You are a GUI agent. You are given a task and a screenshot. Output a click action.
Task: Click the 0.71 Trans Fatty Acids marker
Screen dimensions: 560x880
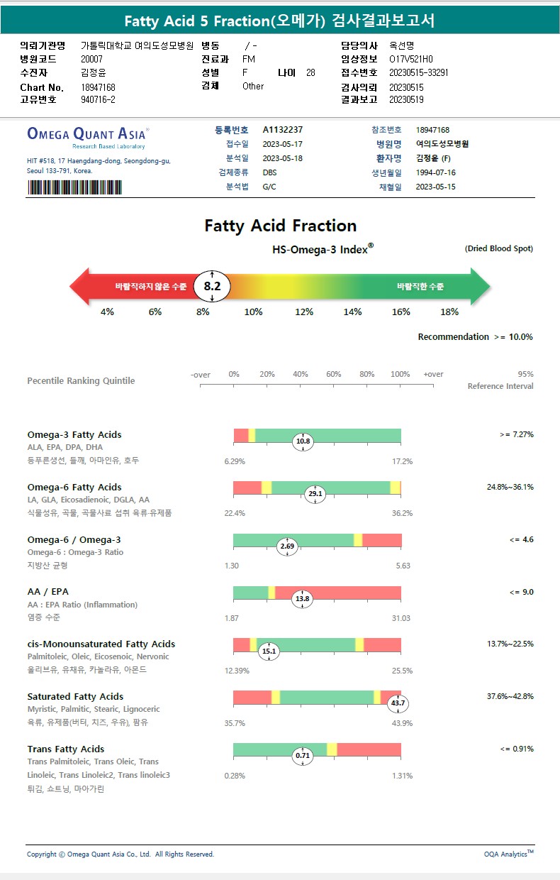[x=303, y=756]
